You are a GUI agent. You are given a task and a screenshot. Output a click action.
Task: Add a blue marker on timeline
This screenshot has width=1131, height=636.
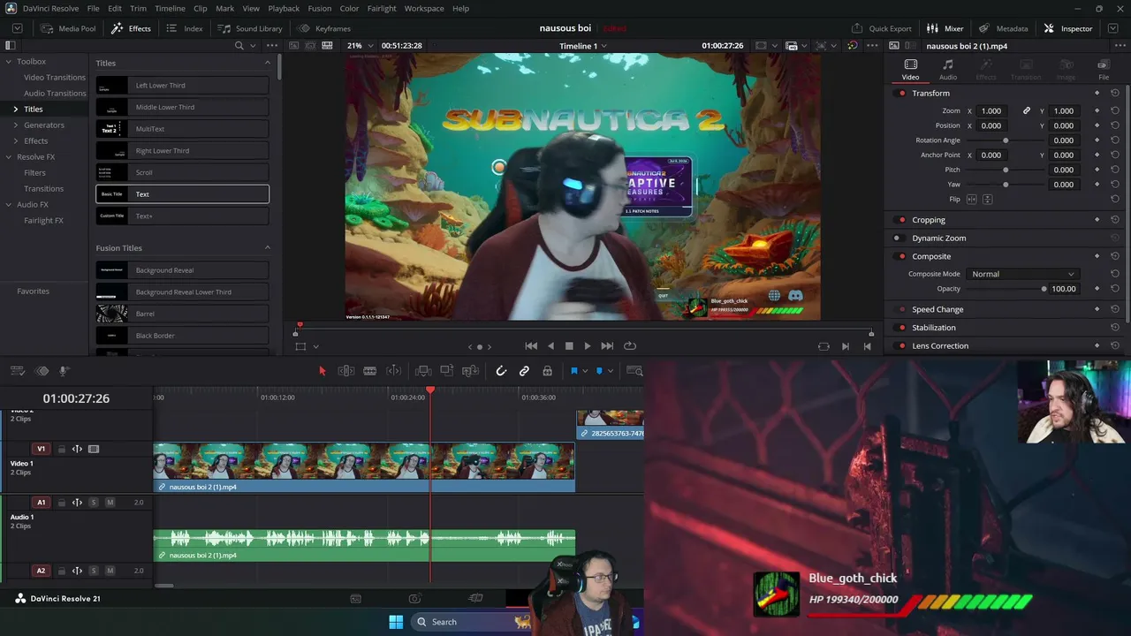[x=599, y=371]
